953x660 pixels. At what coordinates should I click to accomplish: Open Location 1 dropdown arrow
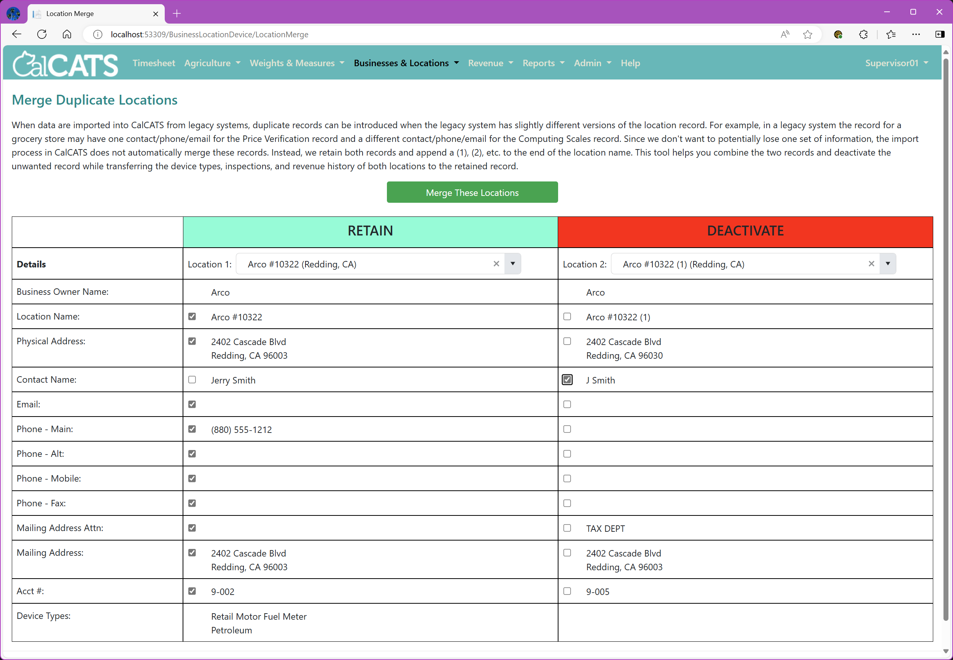[513, 264]
